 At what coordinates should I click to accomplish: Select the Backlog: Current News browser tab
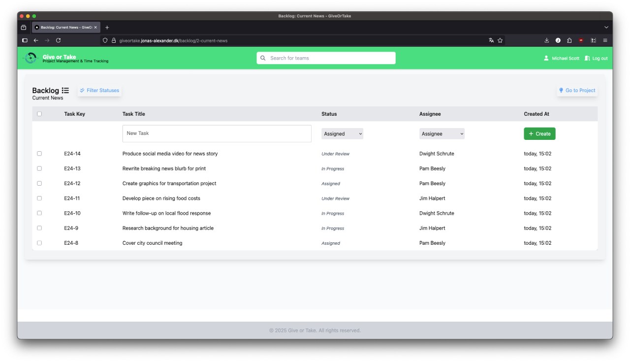64,28
